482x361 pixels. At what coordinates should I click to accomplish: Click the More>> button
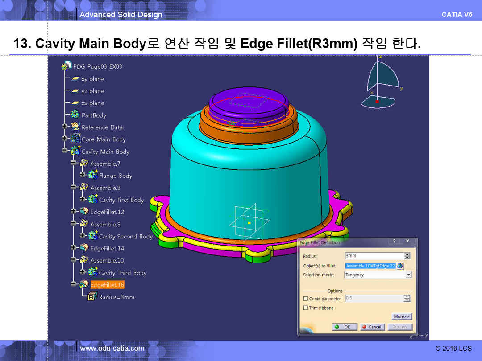[402, 316]
